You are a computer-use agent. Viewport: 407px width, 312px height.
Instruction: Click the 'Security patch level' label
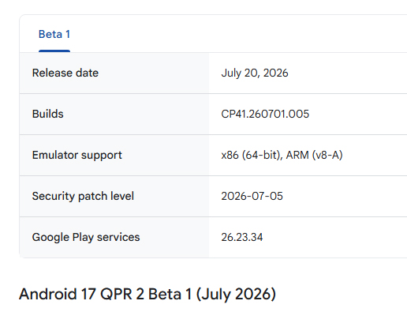83,196
